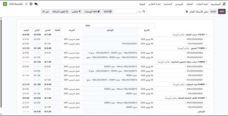Open INV/2026/00001 line under account 112101
Viewport: 228px width, 116px height.
[x=195, y=44]
